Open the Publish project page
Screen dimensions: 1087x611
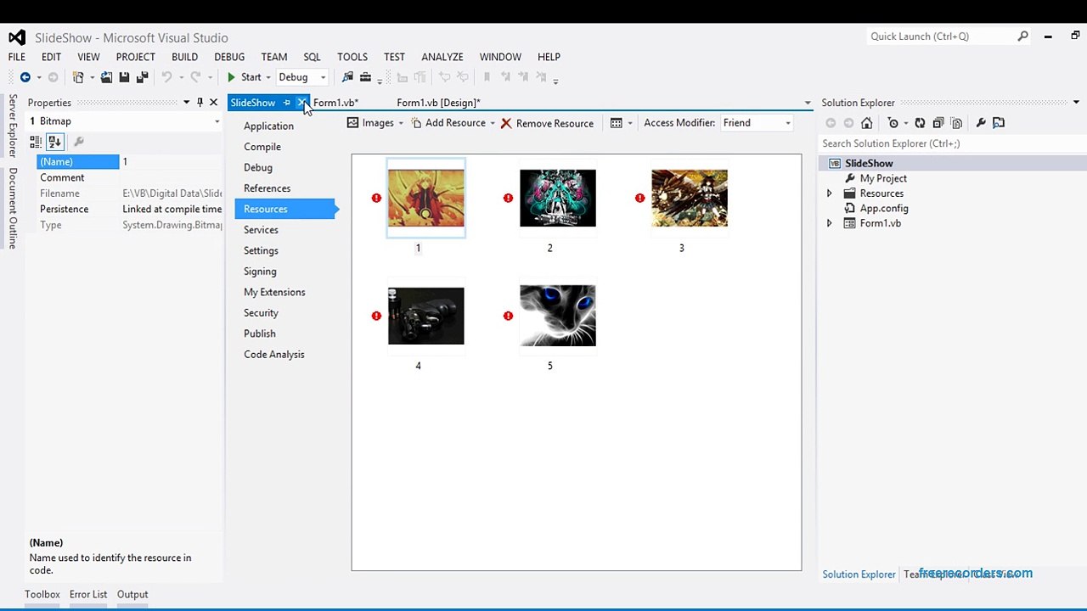pos(260,334)
